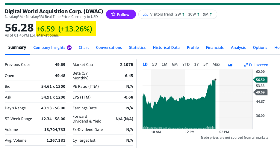Select the 1Y chart range
The image size is (280, 148).
196,64
